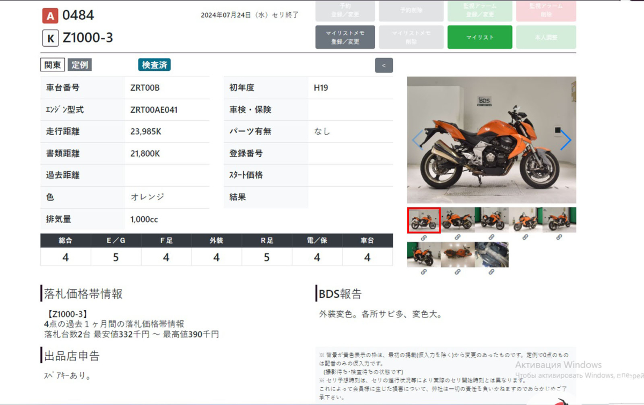Select the fifth thumbnail with green door at right
644x405 pixels.
coord(559,220)
